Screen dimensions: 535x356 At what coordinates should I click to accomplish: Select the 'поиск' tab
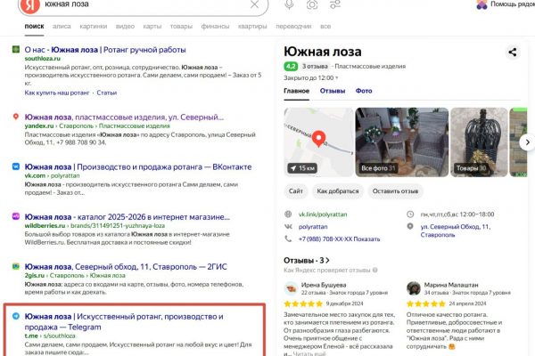34,26
